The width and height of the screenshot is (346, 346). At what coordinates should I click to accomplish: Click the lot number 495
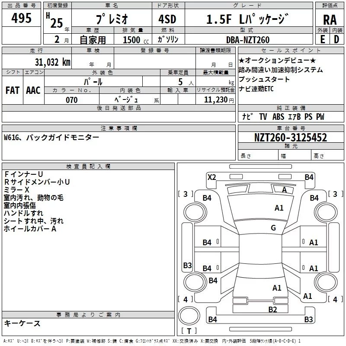click(22, 19)
